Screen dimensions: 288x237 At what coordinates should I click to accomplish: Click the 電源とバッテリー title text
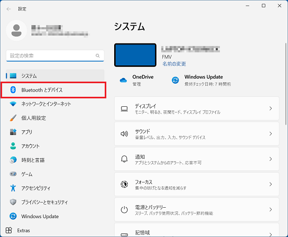point(151,207)
